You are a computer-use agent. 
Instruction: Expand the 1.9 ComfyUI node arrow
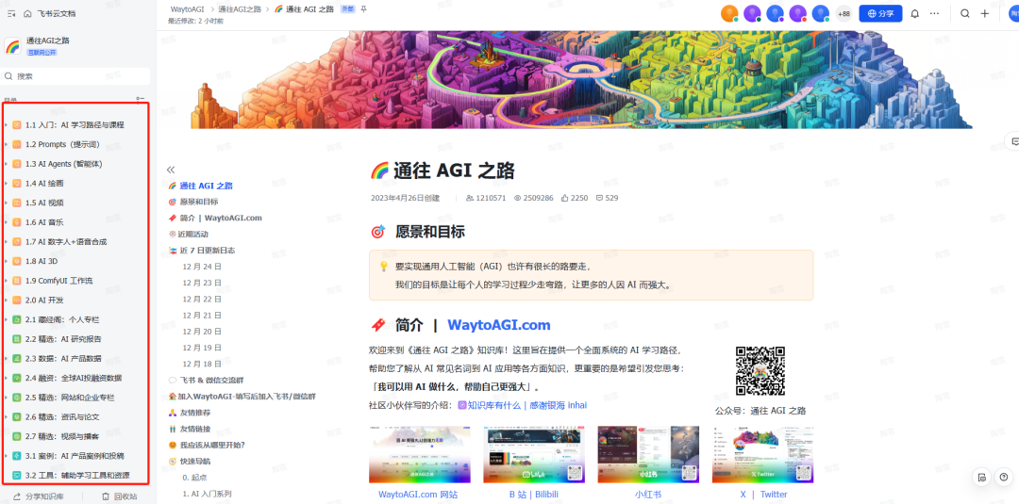click(x=7, y=281)
